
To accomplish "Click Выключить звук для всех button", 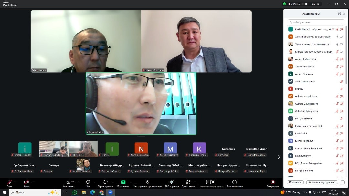I will coord(322,182).
